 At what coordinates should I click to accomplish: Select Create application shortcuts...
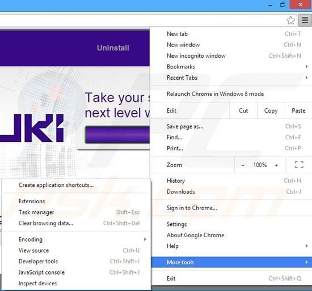click(77, 185)
